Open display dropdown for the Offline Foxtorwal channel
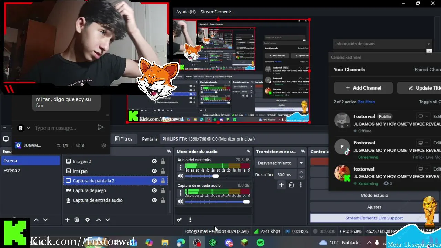The height and width of the screenshot is (248, 441). [x=423, y=116]
